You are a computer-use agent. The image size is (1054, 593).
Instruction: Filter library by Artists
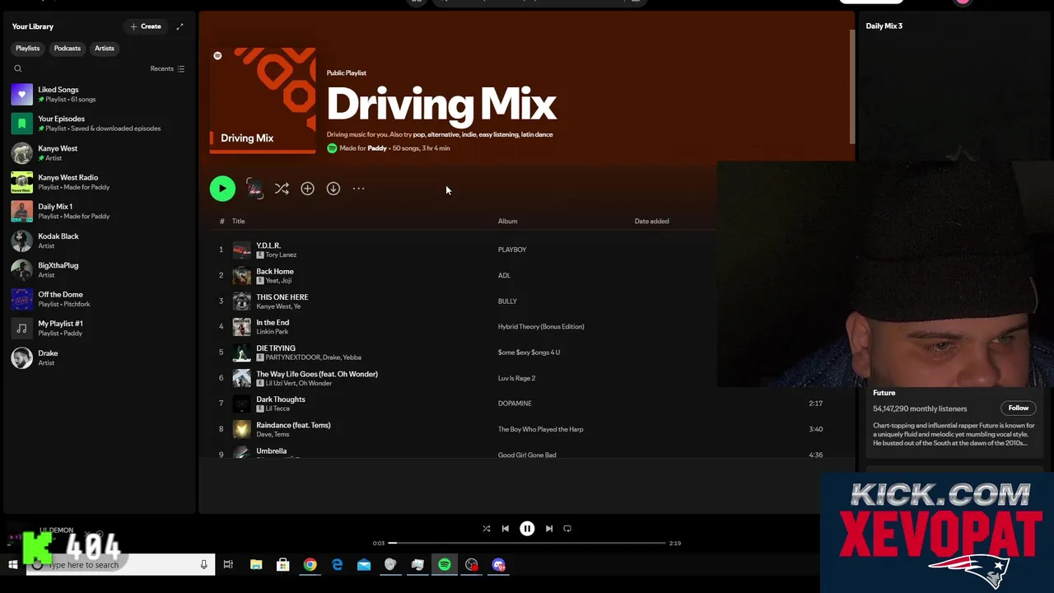click(x=105, y=49)
